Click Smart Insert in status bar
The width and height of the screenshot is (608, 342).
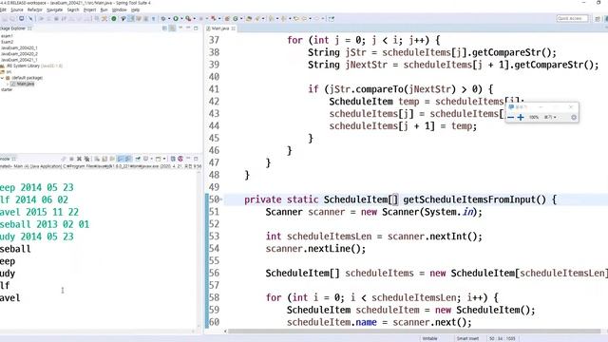pos(467,338)
